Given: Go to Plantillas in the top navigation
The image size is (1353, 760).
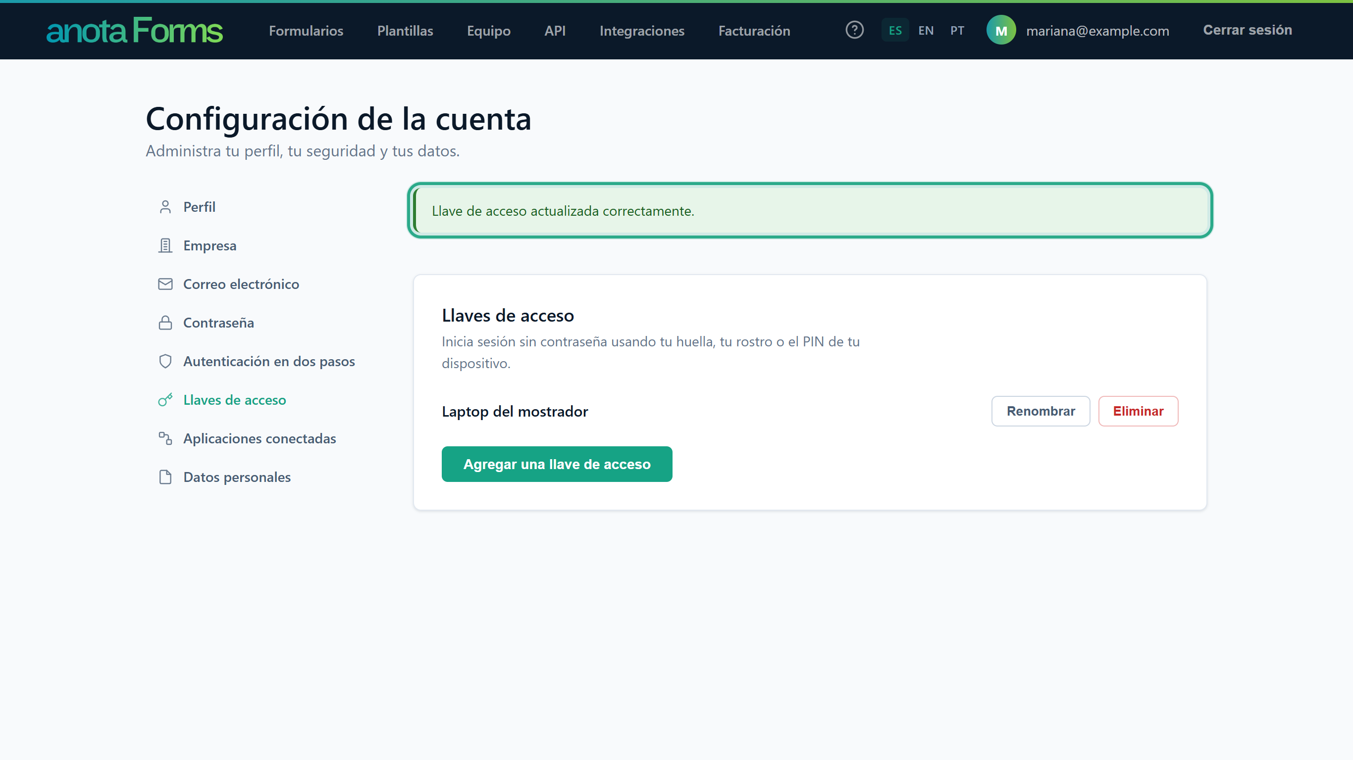Looking at the screenshot, I should 405,31.
